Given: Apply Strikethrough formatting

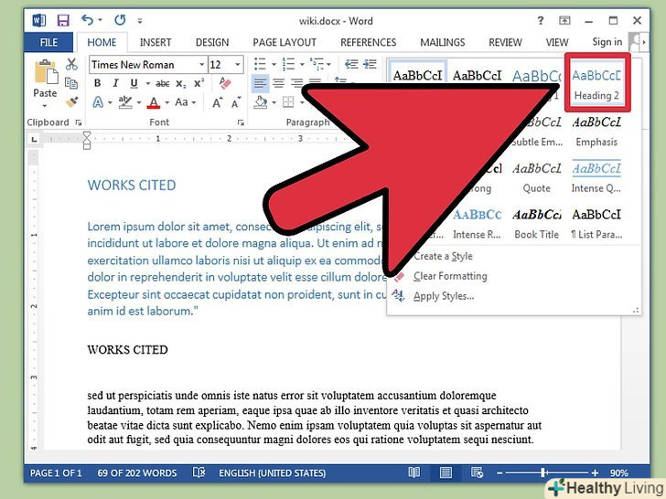Looking at the screenshot, I should [x=162, y=83].
